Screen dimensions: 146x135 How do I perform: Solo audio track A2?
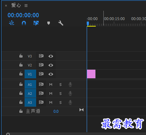60,94
